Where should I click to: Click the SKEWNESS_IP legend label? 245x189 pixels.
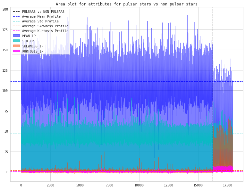[x=33, y=46]
